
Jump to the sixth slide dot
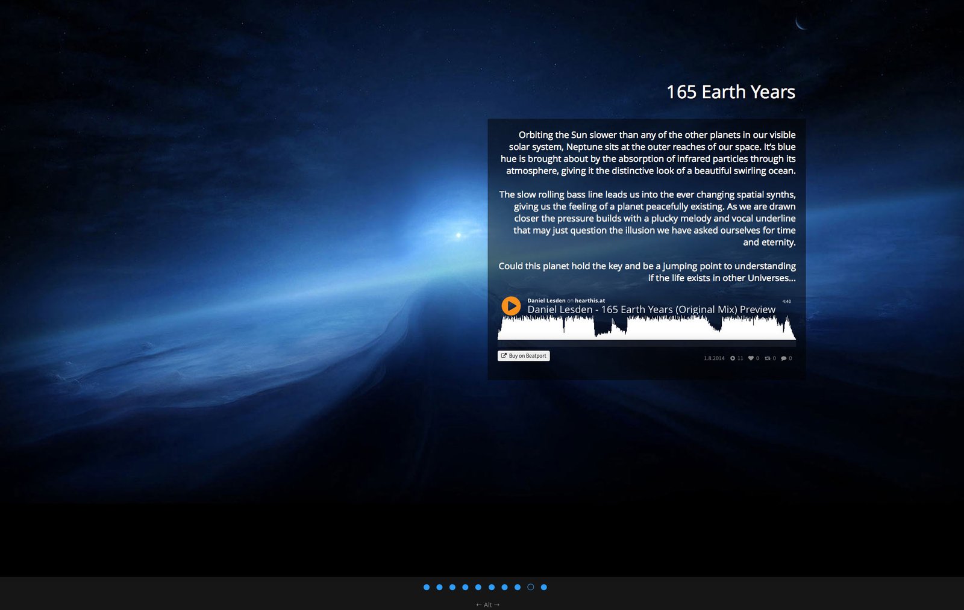[492, 587]
